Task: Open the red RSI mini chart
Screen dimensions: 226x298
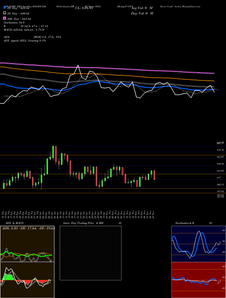Action: 198,280
